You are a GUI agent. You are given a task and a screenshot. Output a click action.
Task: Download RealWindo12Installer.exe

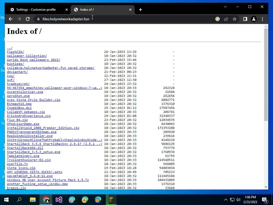[30, 136]
